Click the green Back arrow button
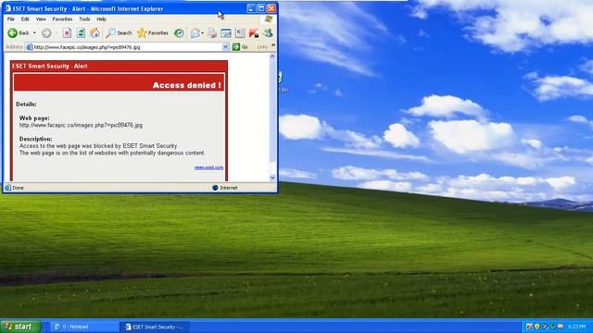 [x=12, y=33]
